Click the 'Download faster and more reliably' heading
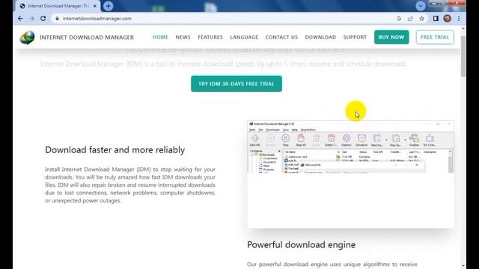Viewport: 479px width, 269px height. (x=115, y=150)
